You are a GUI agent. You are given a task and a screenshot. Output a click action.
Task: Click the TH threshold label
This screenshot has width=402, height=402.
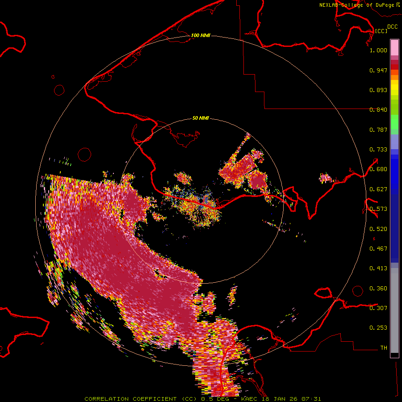tap(384, 348)
